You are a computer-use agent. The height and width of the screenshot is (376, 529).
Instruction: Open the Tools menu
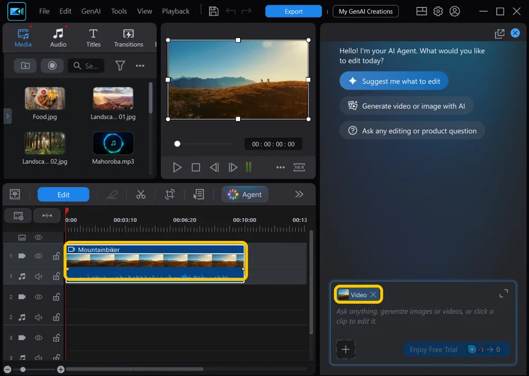(x=118, y=11)
